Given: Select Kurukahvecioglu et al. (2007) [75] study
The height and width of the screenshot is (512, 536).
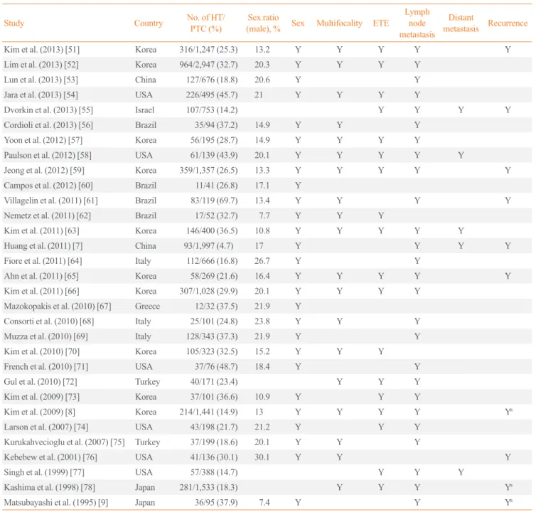Looking at the screenshot, I should point(64,442).
